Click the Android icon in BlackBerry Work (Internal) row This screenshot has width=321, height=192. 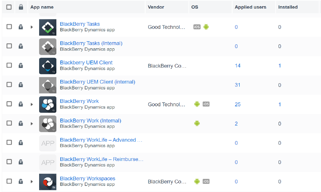coord(197,123)
